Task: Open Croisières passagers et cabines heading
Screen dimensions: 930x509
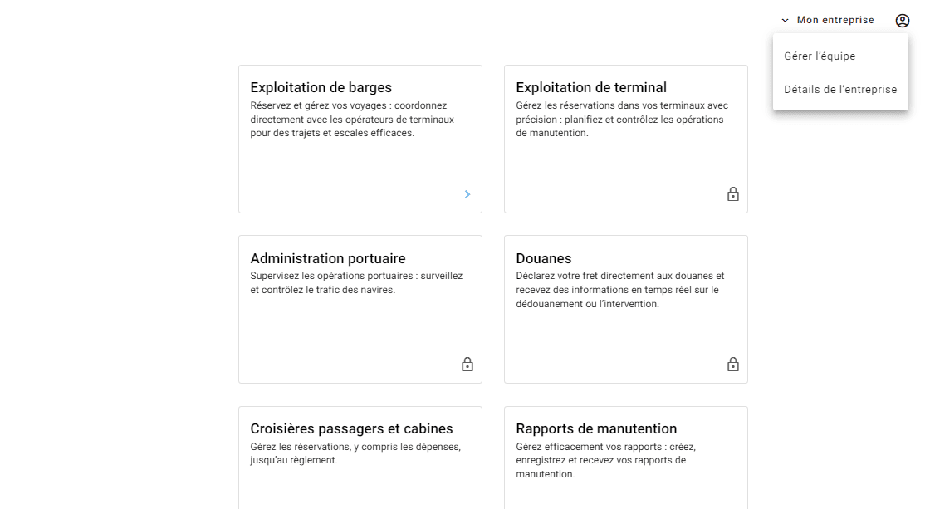Action: [x=351, y=428]
